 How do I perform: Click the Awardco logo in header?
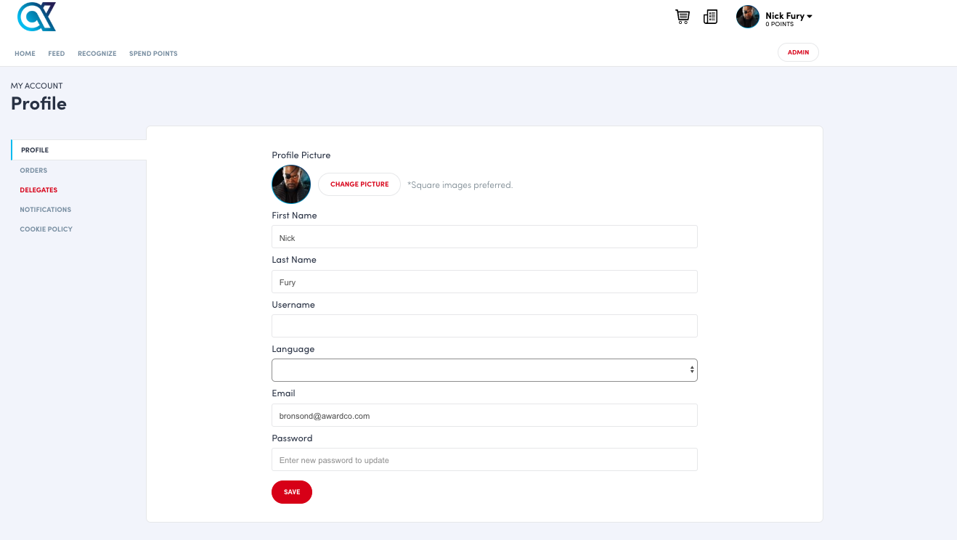pyautogui.click(x=36, y=17)
